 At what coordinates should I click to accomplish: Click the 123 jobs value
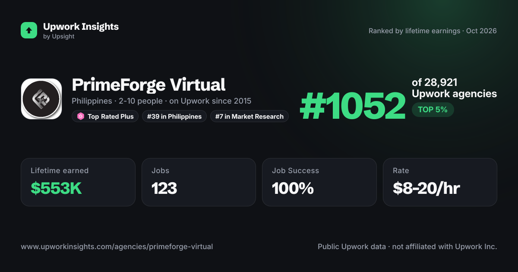(164, 188)
